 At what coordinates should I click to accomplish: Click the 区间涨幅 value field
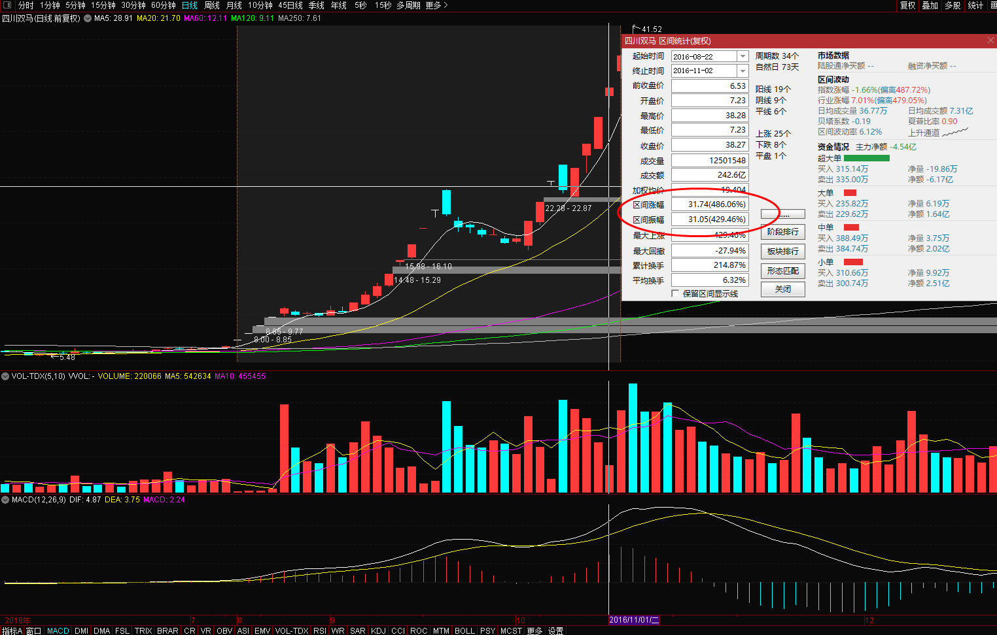coord(710,204)
